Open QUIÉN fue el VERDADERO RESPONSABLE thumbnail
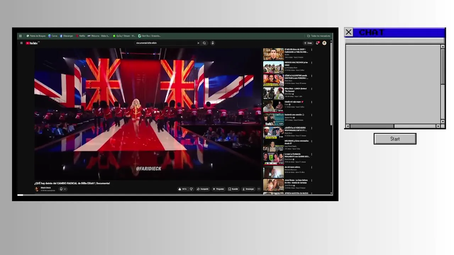 (x=273, y=133)
